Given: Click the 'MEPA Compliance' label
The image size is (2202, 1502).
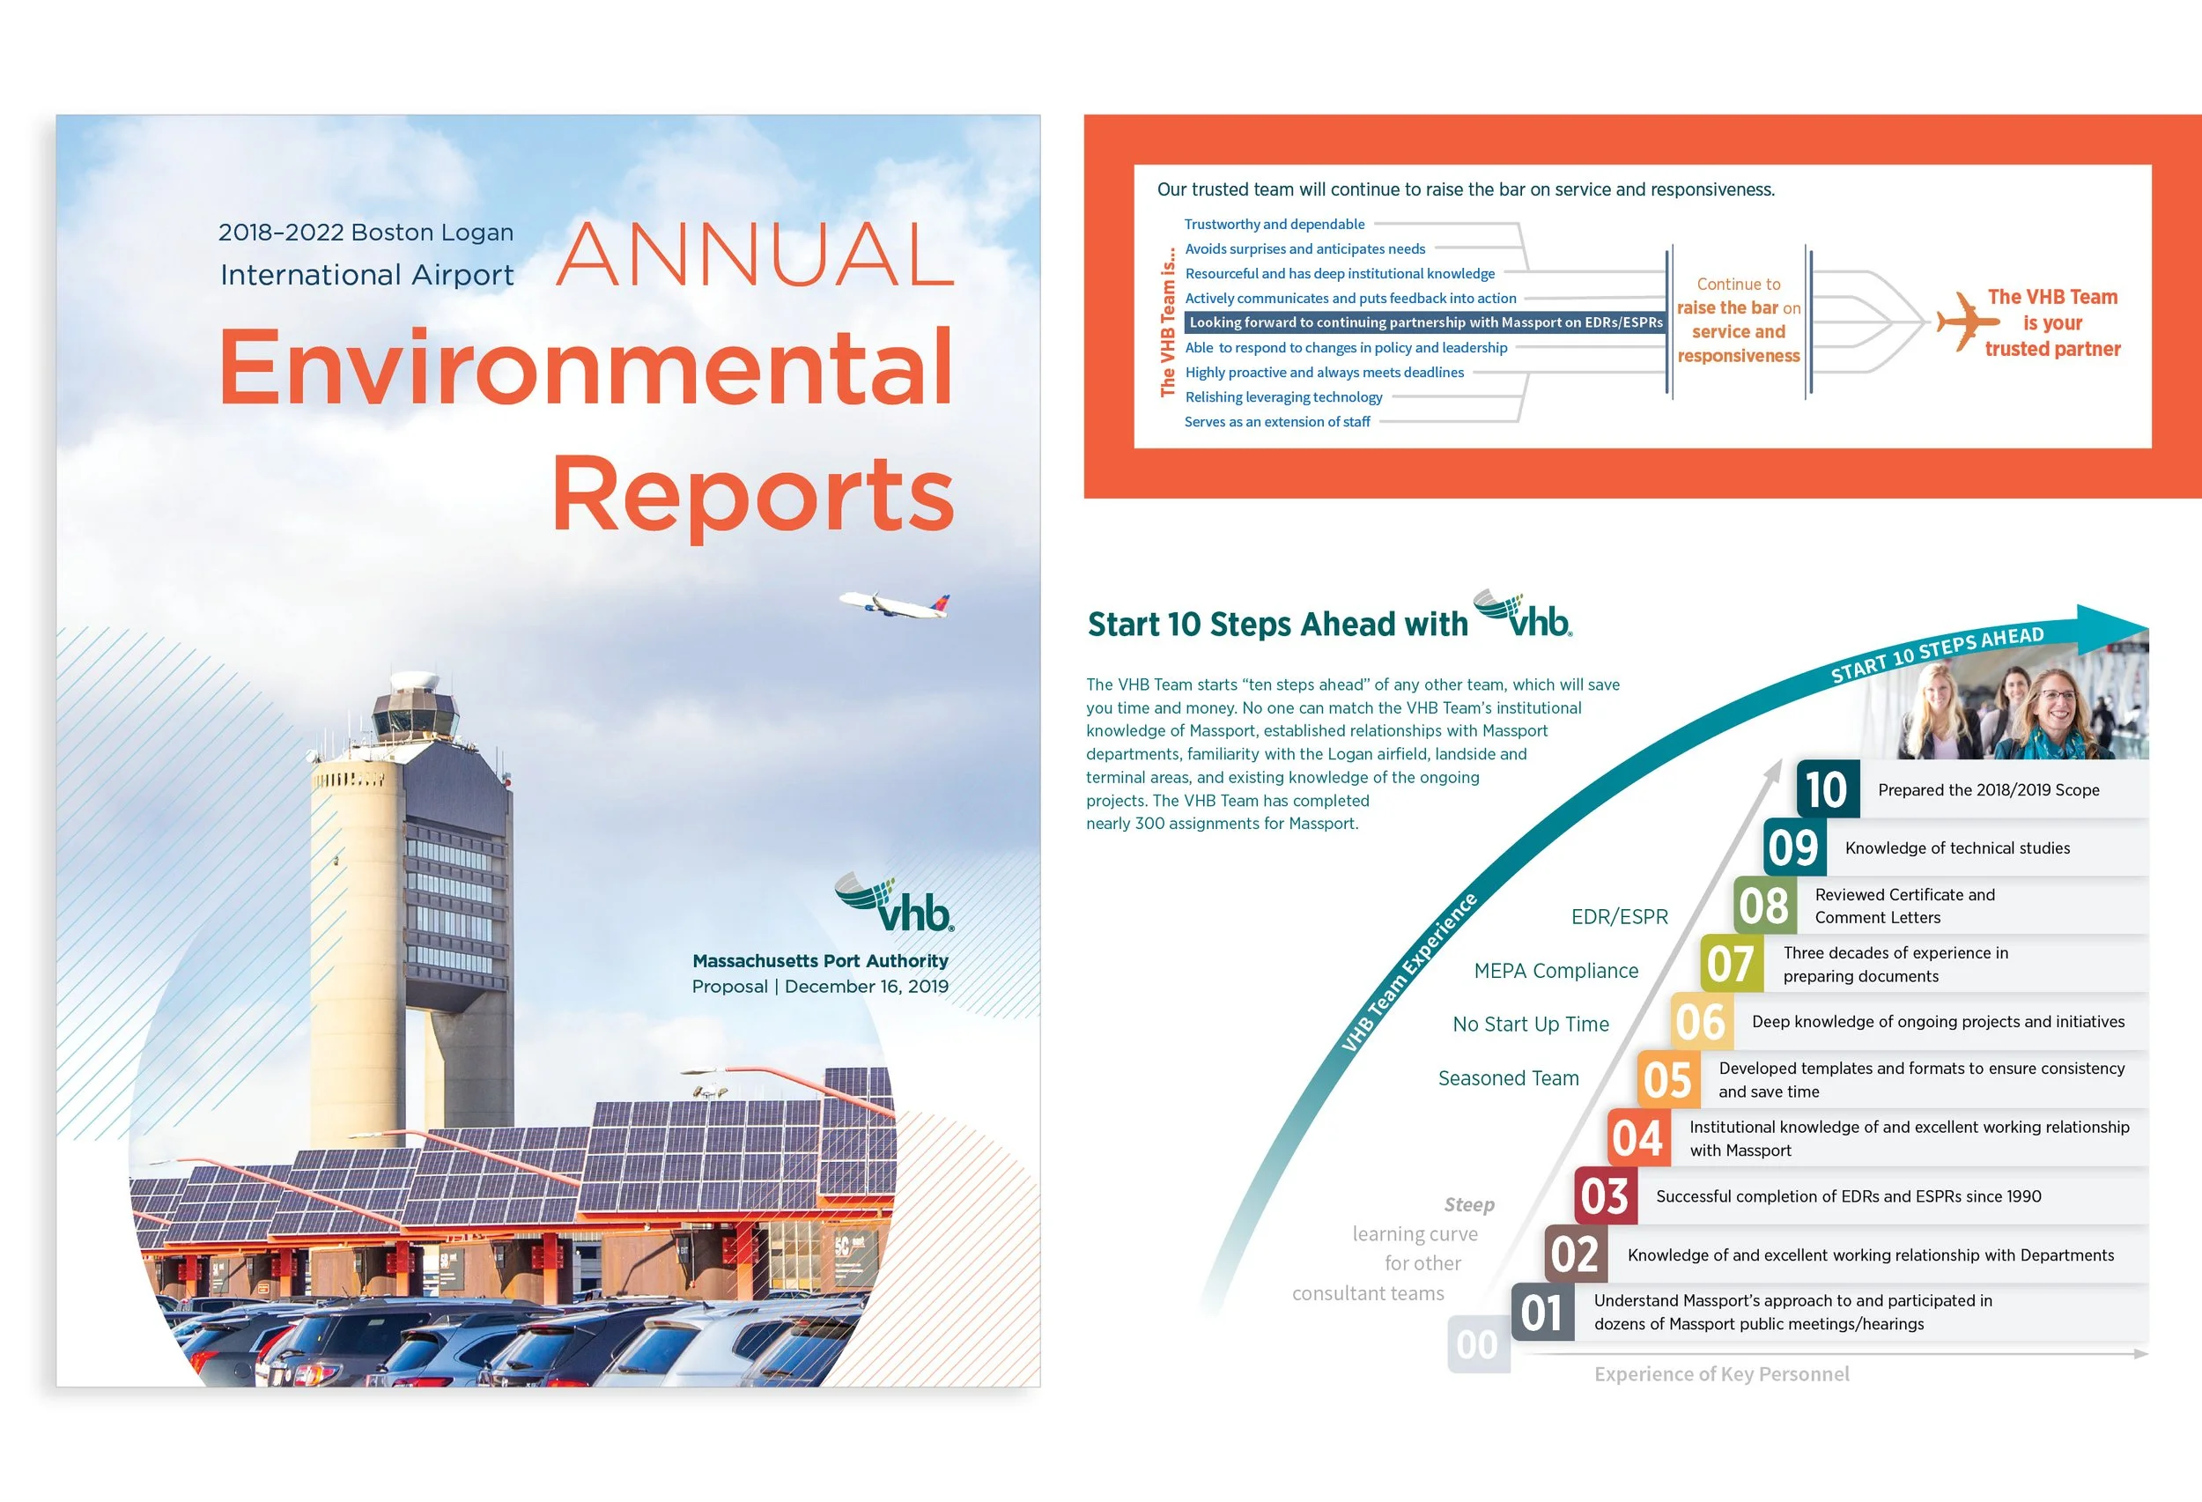Looking at the screenshot, I should point(1555,971).
